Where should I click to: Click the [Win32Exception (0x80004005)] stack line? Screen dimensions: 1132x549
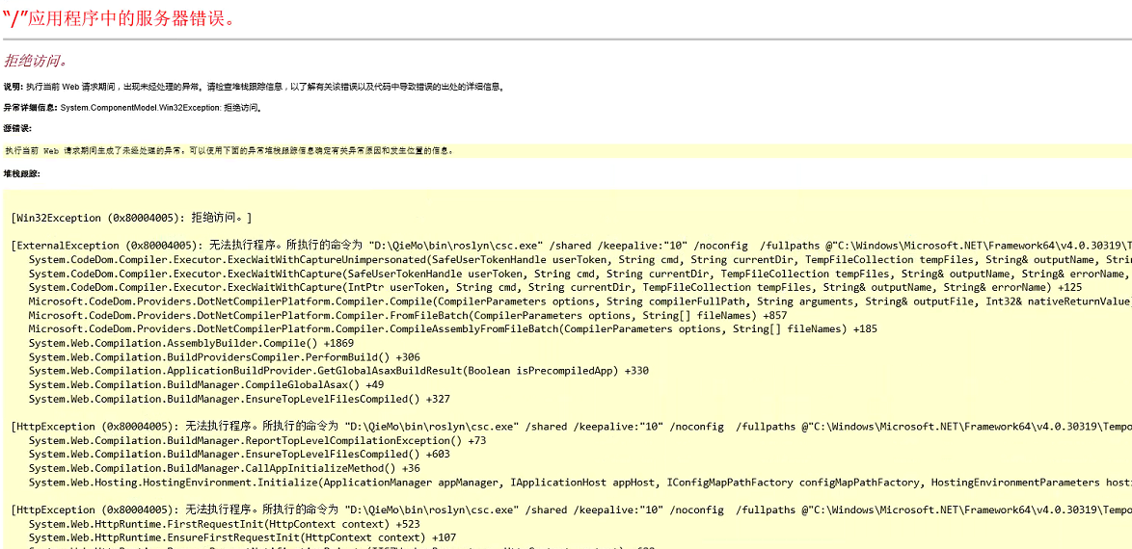tap(131, 218)
